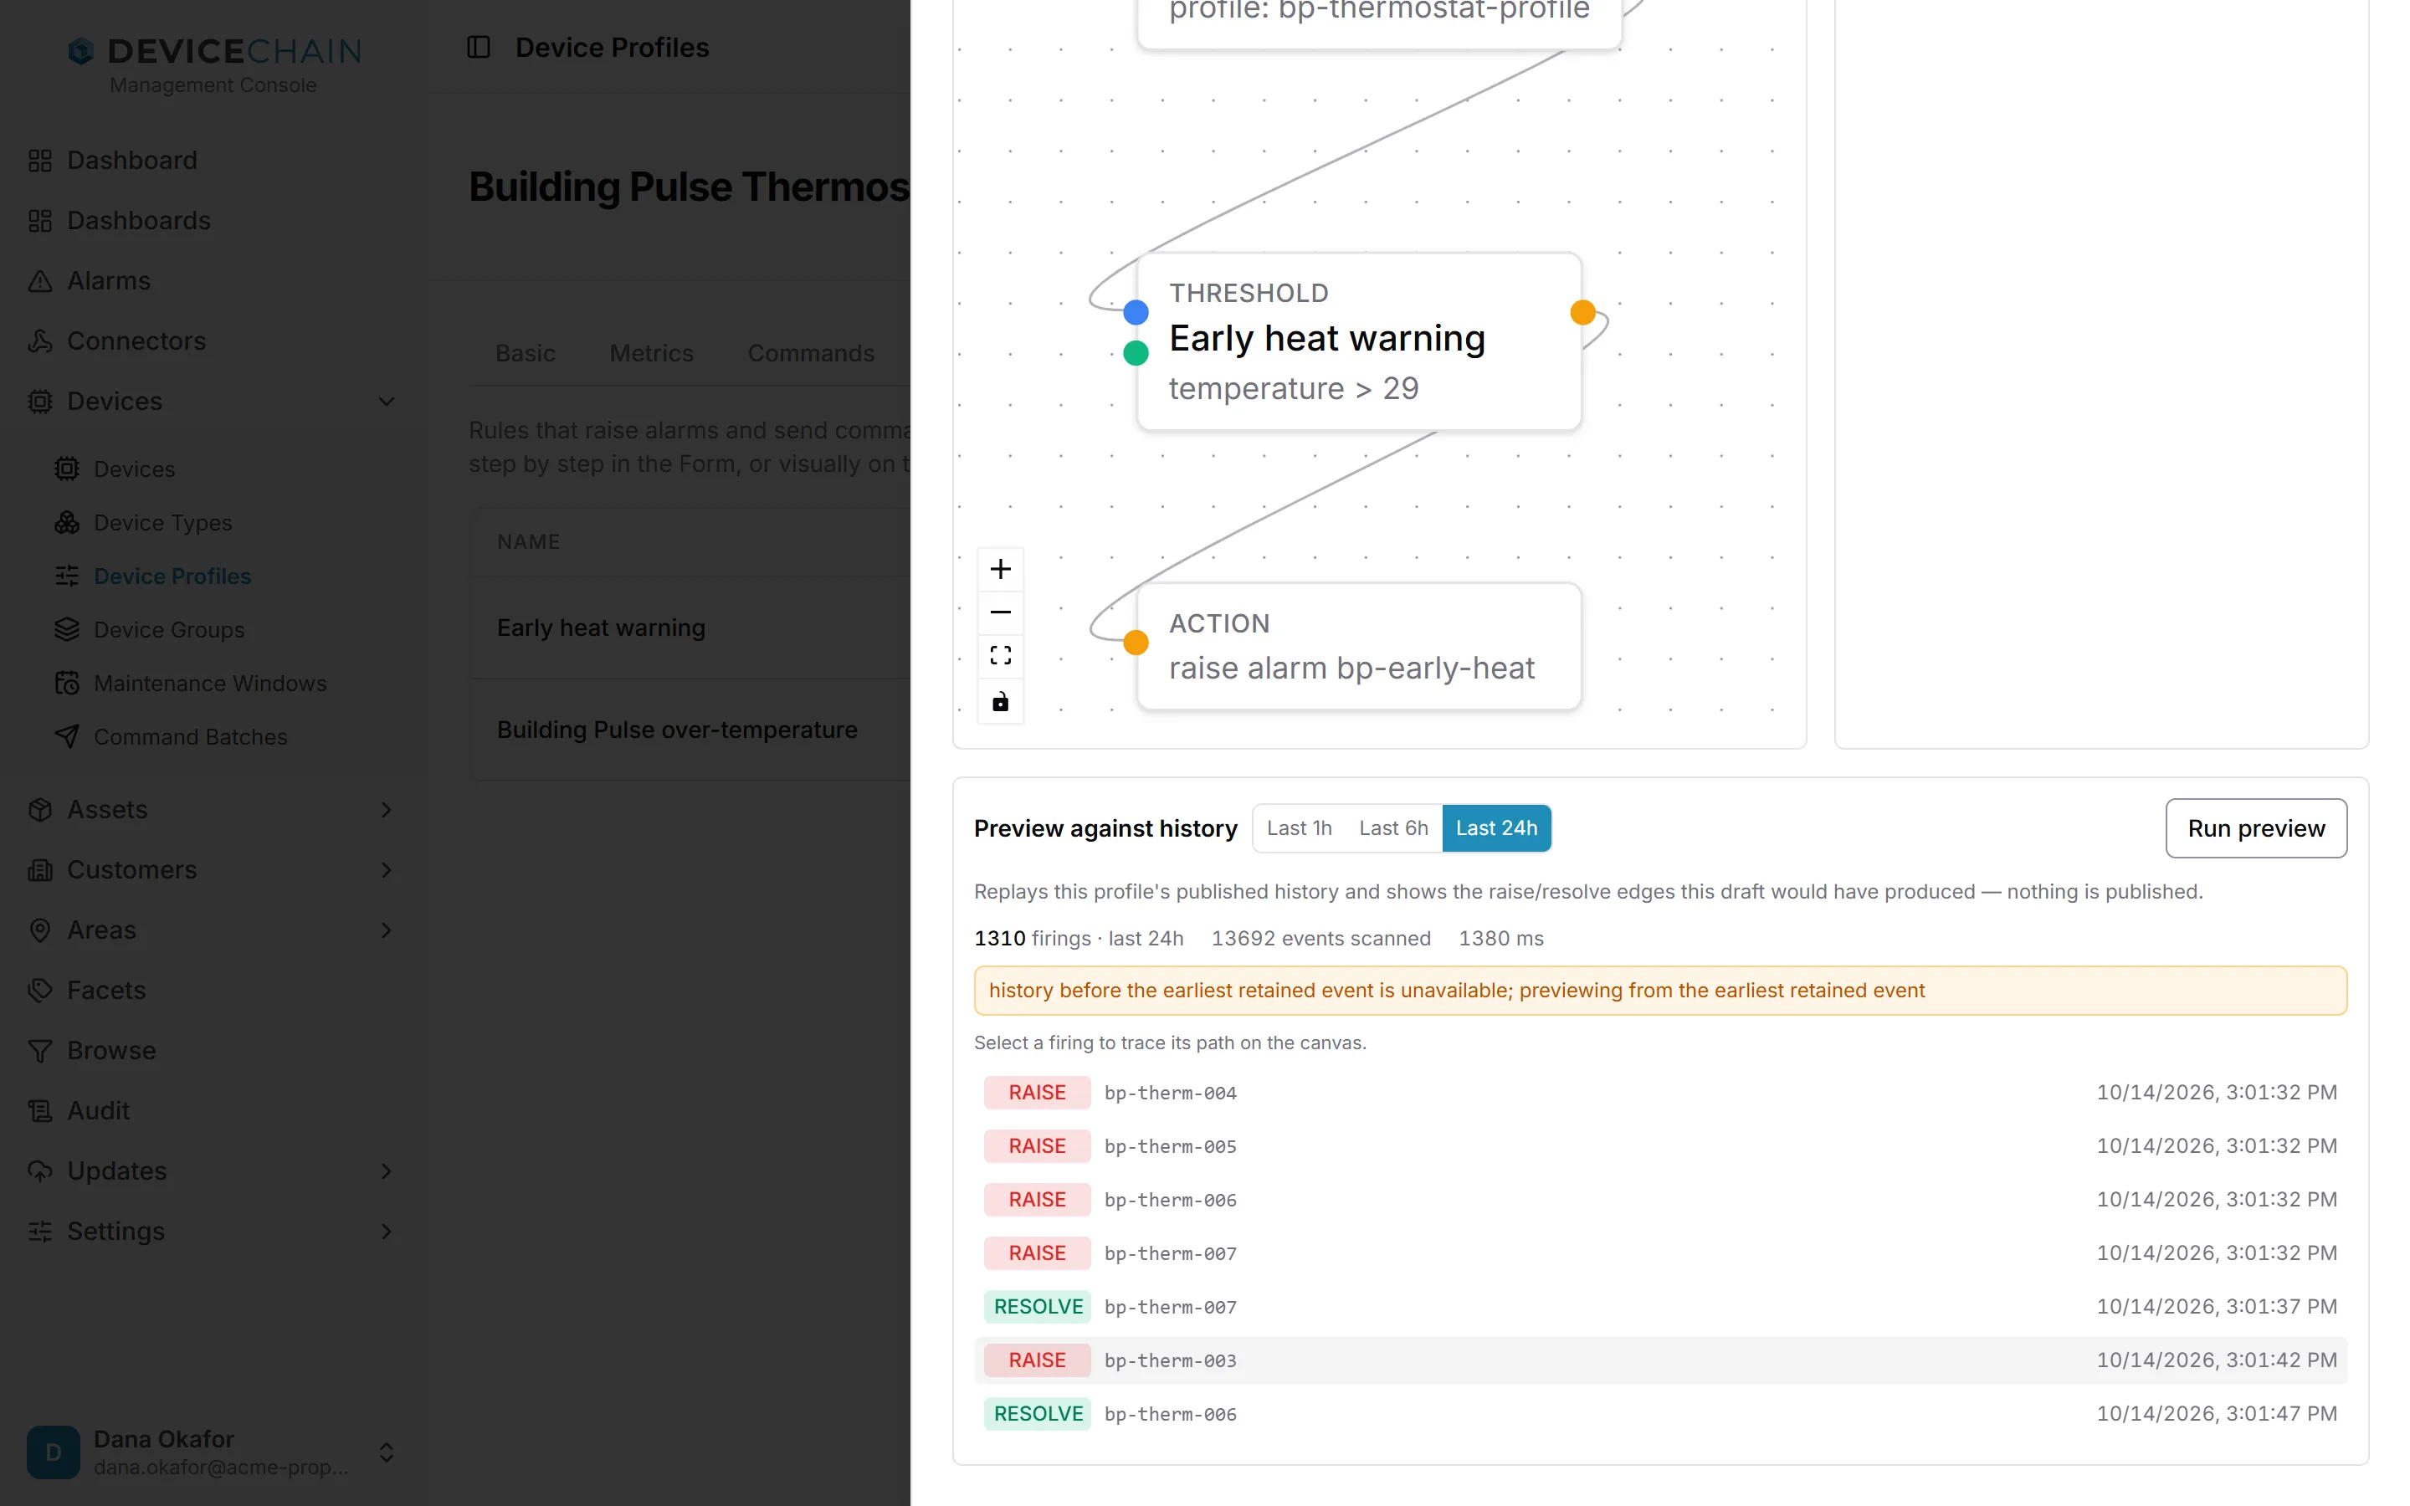This screenshot has width=2410, height=1506.
Task: Switch to the Commands tab
Action: 811,354
